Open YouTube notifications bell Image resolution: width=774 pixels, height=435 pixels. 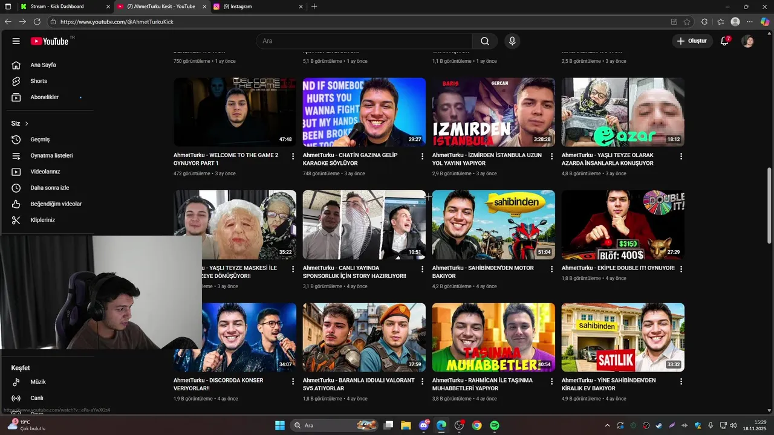724,41
